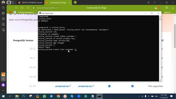Go forward with the arrow button

[16, 8]
